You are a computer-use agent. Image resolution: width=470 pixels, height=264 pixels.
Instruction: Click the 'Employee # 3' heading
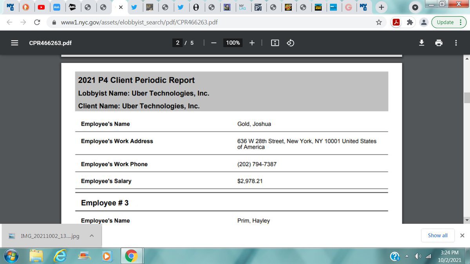coord(105,203)
